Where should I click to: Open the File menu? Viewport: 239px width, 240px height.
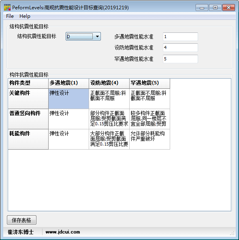[x=10, y=16]
